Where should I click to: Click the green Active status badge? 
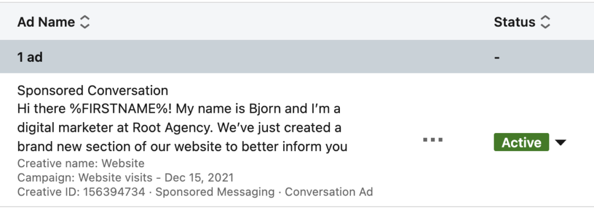(521, 142)
